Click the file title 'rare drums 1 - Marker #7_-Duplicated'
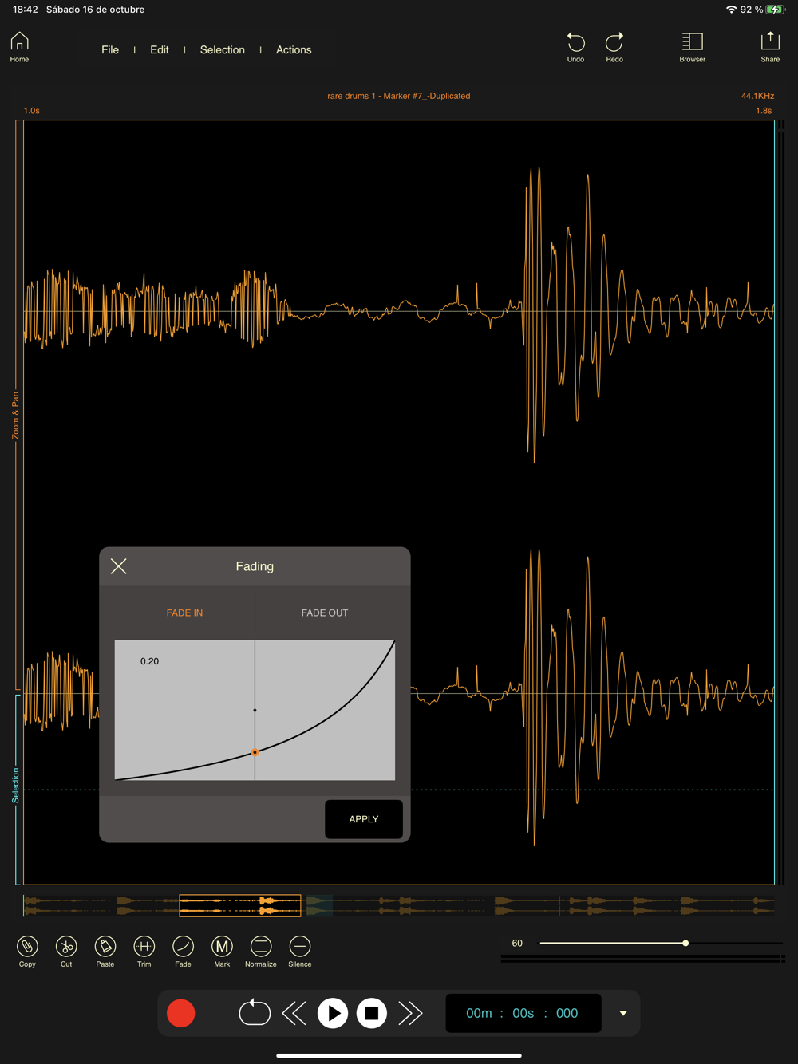The height and width of the screenshot is (1064, 798). coord(398,96)
